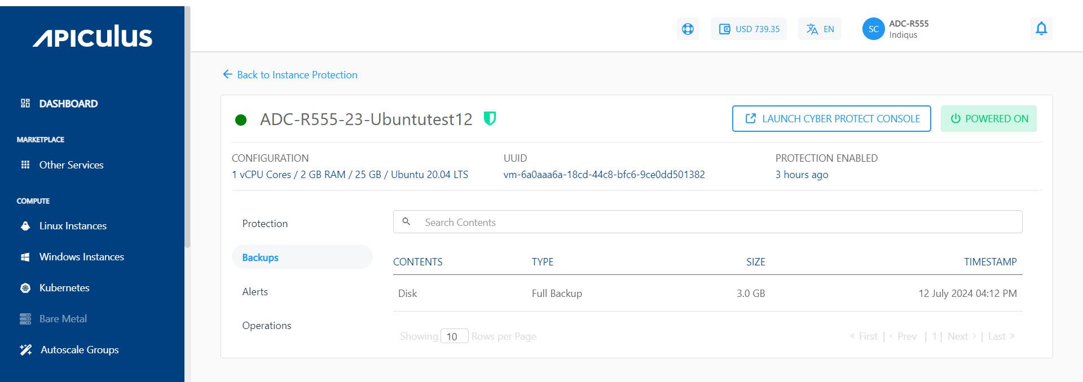This screenshot has height=382, width=1083.
Task: Click the green instance status dot
Action: click(x=241, y=119)
